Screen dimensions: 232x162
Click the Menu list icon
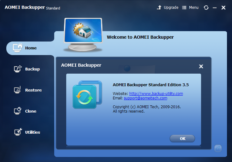pos(184,8)
